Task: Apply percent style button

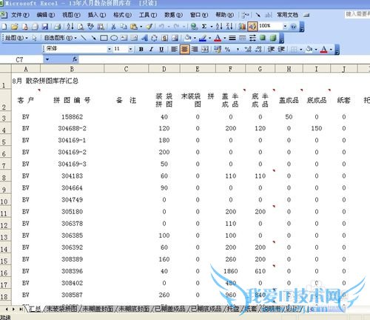Action: coord(227,49)
